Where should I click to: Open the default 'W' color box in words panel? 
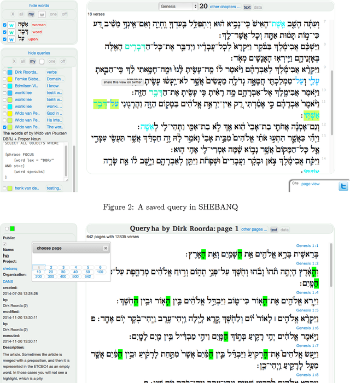[42, 14]
